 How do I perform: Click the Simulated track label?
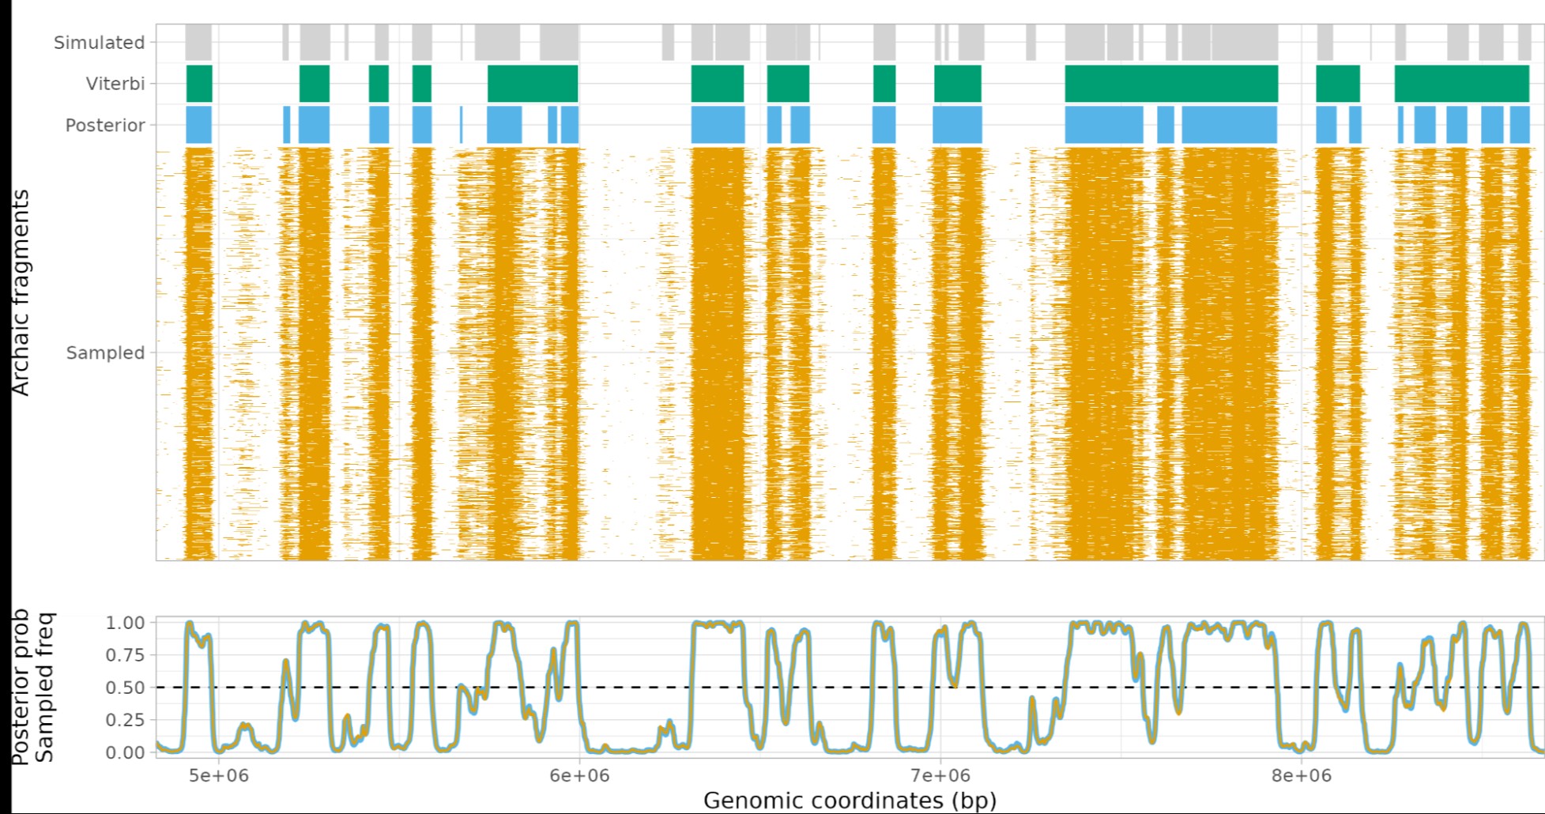[99, 43]
